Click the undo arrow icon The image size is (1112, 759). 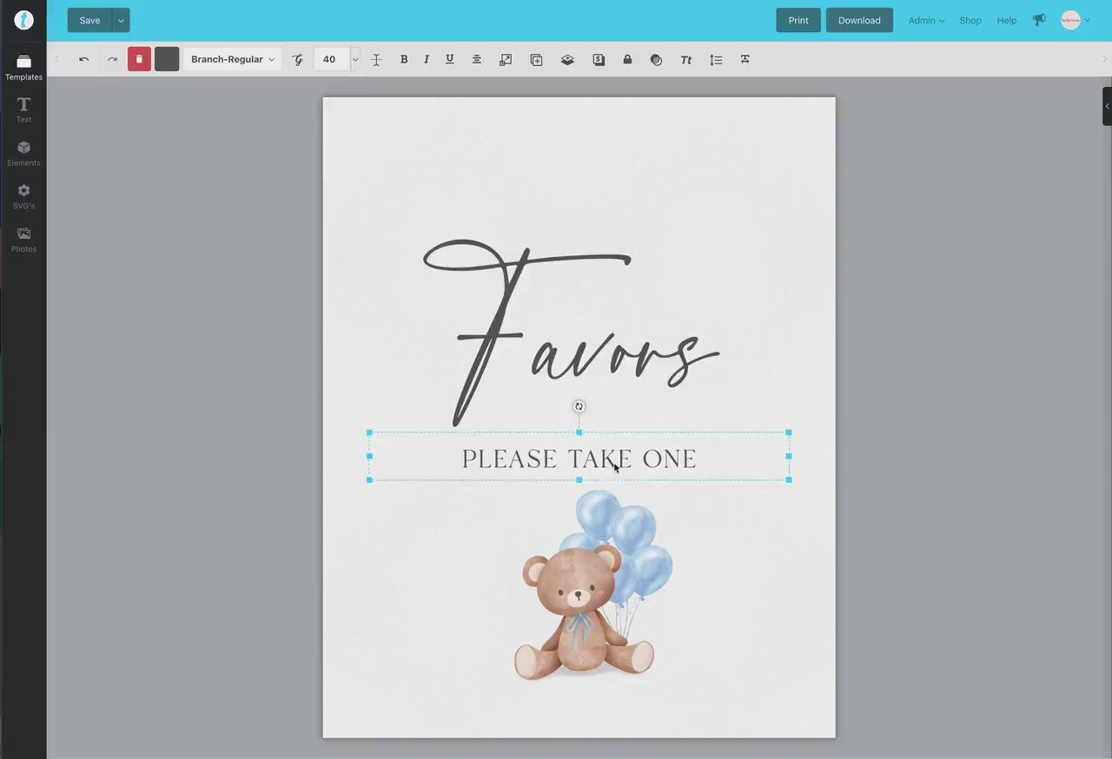[83, 59]
